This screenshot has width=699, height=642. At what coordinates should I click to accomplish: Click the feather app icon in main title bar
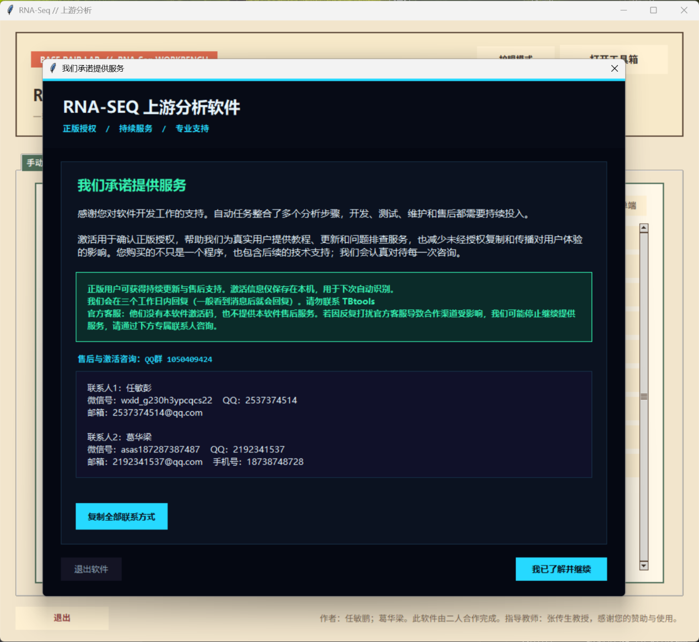10,10
